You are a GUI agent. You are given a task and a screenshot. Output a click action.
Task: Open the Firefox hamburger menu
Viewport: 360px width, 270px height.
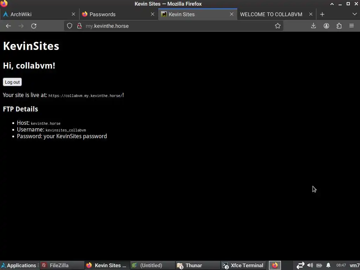[352, 26]
